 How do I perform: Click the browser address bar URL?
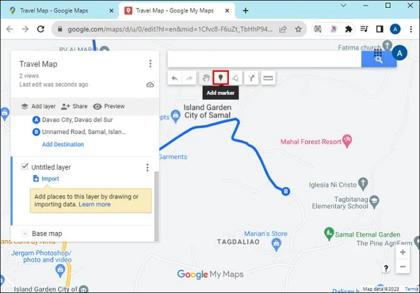tap(170, 29)
